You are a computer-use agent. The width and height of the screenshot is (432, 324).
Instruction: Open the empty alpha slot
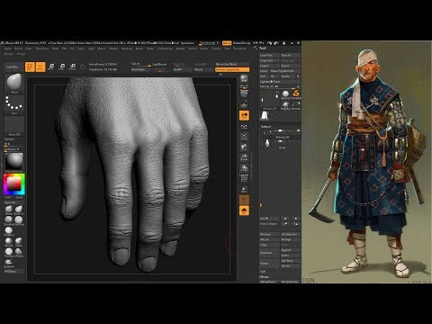point(14,126)
